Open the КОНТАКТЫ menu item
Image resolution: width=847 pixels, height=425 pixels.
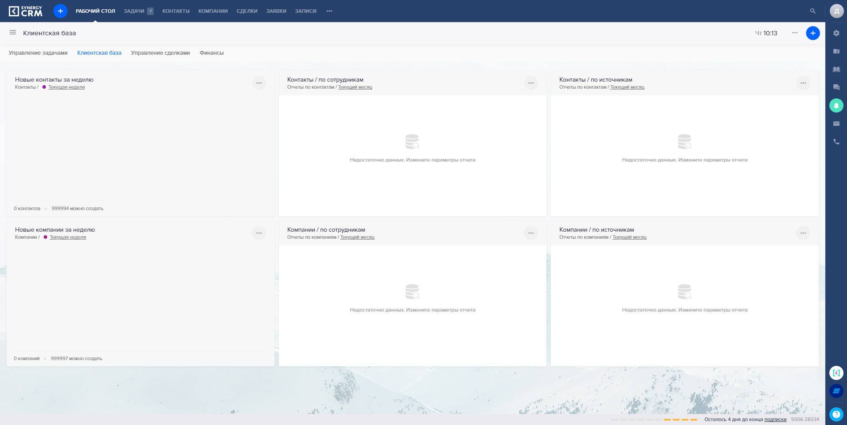point(176,11)
